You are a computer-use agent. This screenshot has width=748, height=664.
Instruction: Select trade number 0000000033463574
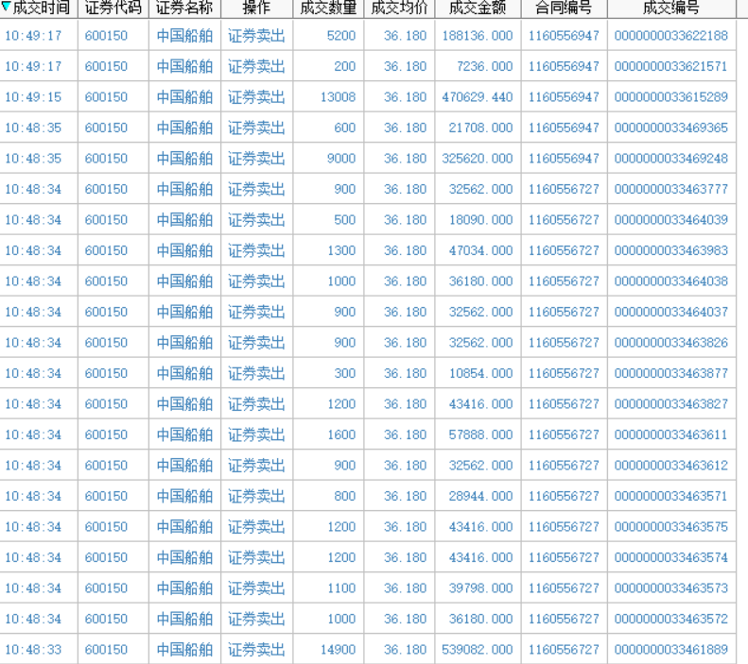coord(671,558)
